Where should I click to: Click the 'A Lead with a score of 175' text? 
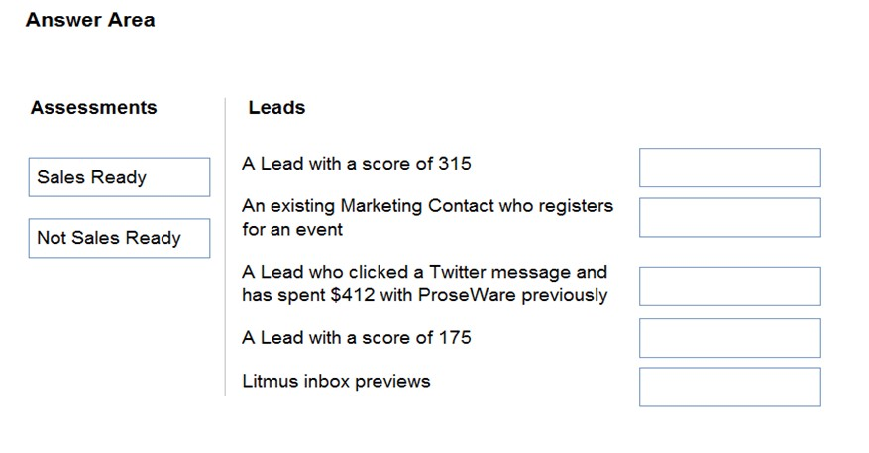click(357, 338)
